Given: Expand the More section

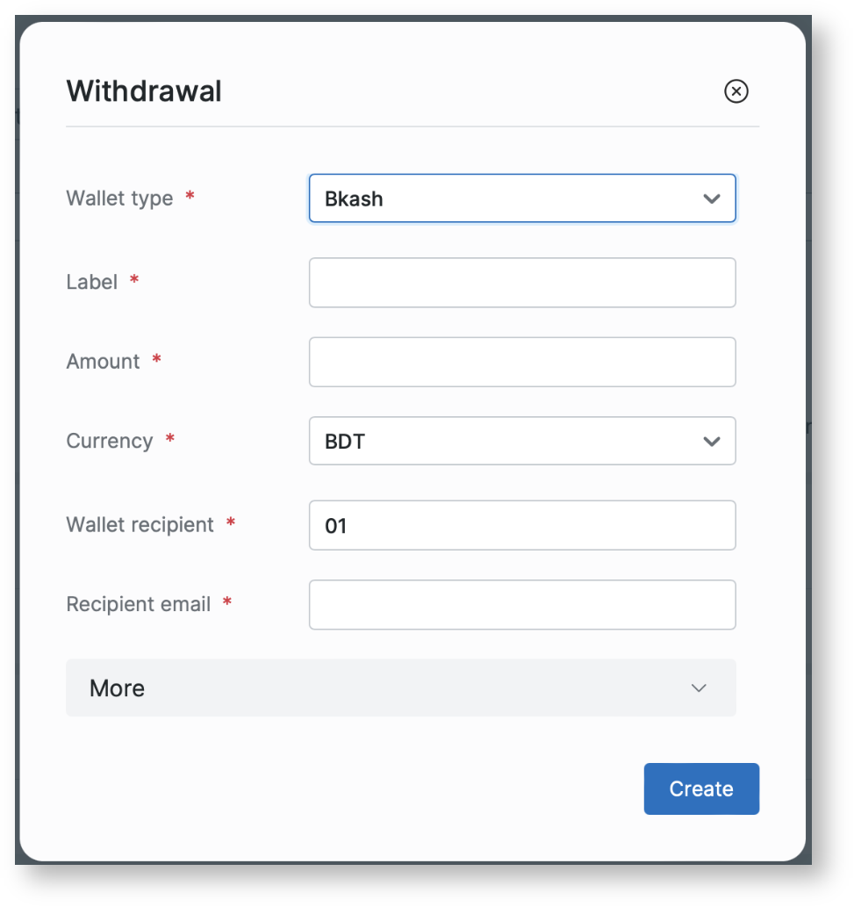Looking at the screenshot, I should pos(400,688).
